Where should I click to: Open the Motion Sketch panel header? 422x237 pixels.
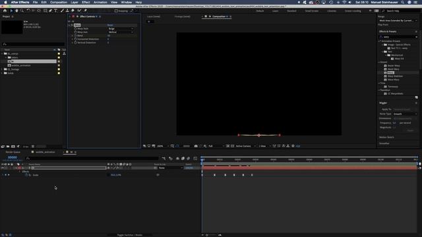tap(386, 138)
